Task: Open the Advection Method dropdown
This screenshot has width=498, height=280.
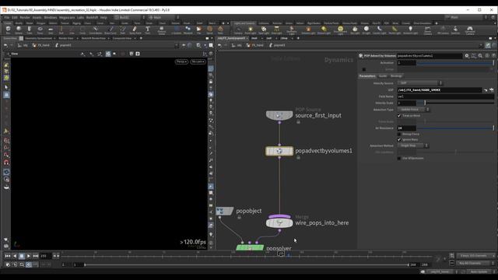Action: point(412,145)
